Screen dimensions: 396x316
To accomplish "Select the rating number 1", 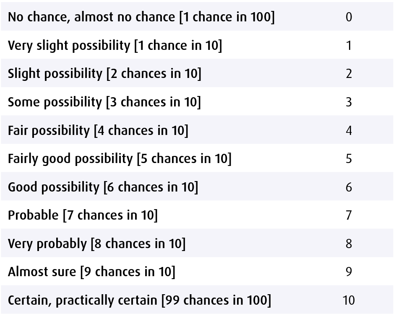I will pyautogui.click(x=349, y=45).
